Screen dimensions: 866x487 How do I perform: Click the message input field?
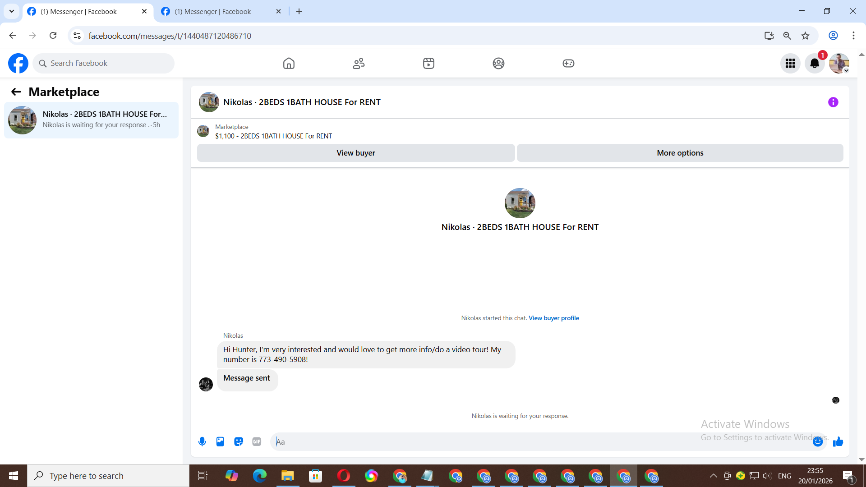coord(541,441)
